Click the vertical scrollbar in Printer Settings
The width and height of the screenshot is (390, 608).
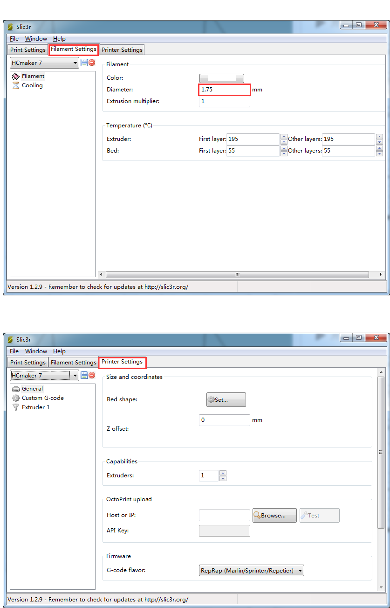[x=381, y=452]
